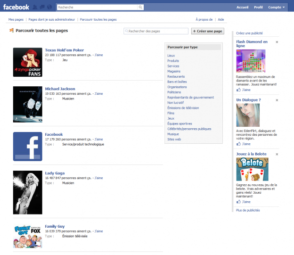Image resolution: width=294 pixels, height=255 pixels.
Task: Open friend requests icon in top bar
Action: coord(35,7)
